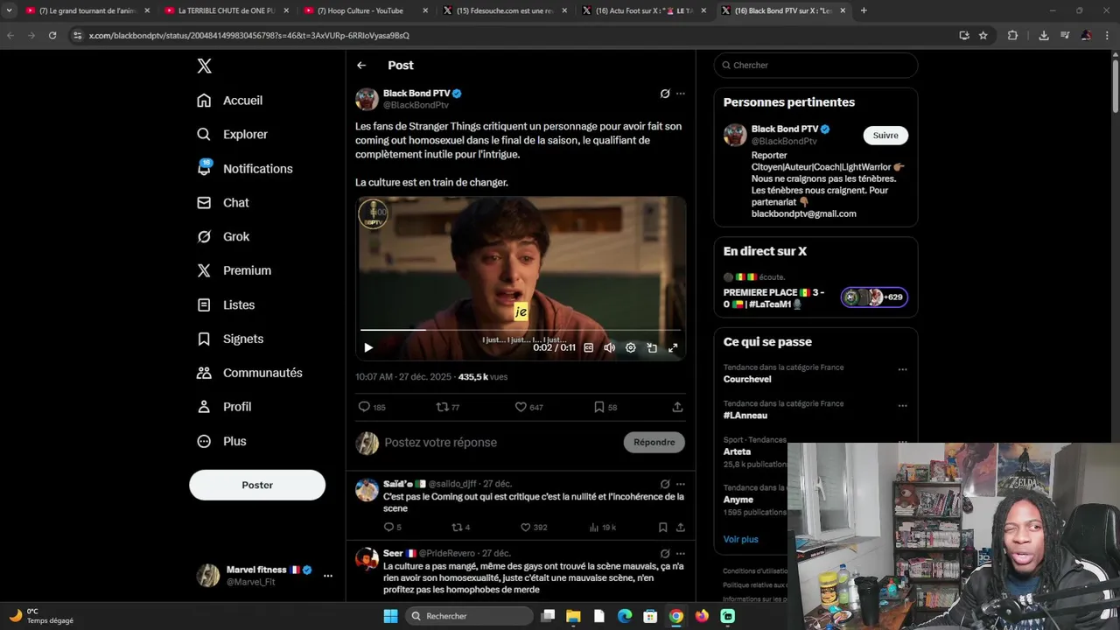This screenshot has height=630, width=1120.
Task: Enter video fullscreen mode
Action: (x=673, y=347)
